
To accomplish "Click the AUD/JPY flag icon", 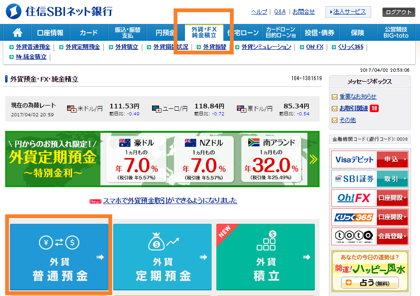I will coord(241,109).
